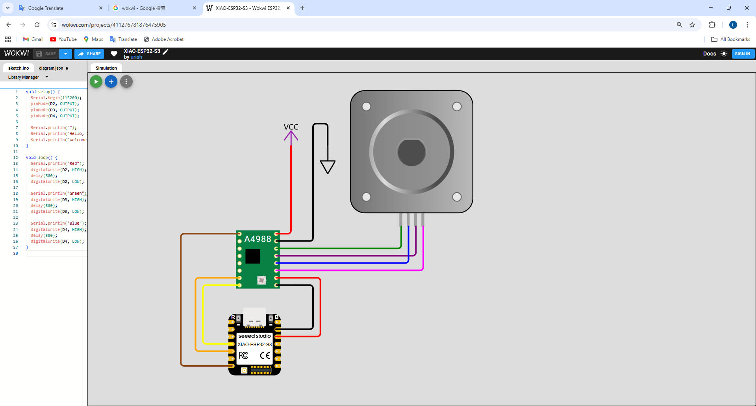Open browser extensions puzzle icon
This screenshot has width=756, height=406.
pos(712,25)
